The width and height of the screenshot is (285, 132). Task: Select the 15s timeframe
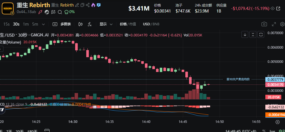[6, 24]
